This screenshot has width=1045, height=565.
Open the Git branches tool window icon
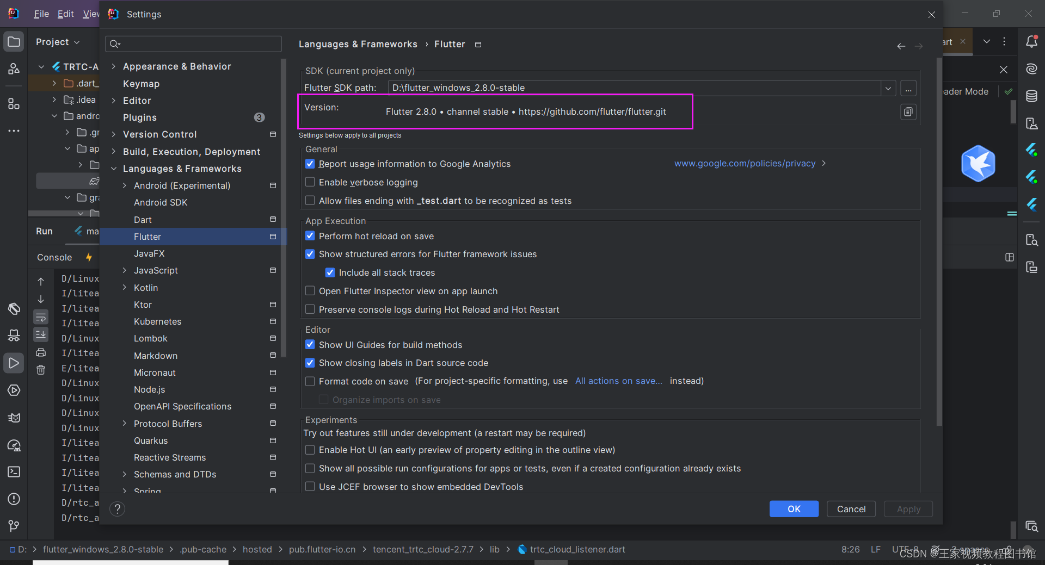[x=14, y=525]
